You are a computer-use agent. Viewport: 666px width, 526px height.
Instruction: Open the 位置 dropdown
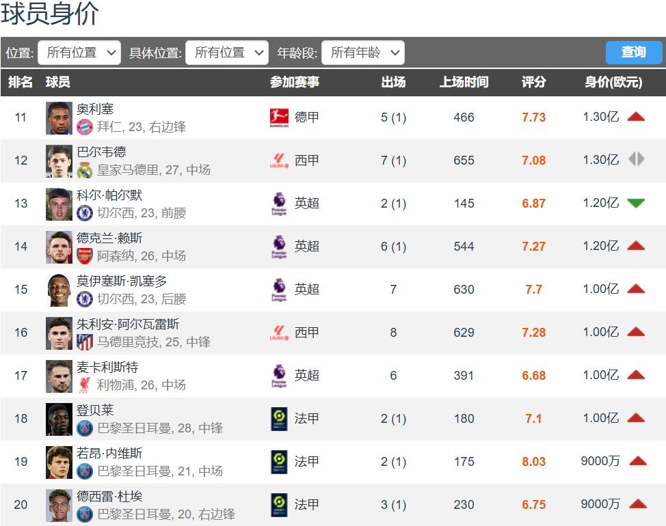pyautogui.click(x=79, y=53)
